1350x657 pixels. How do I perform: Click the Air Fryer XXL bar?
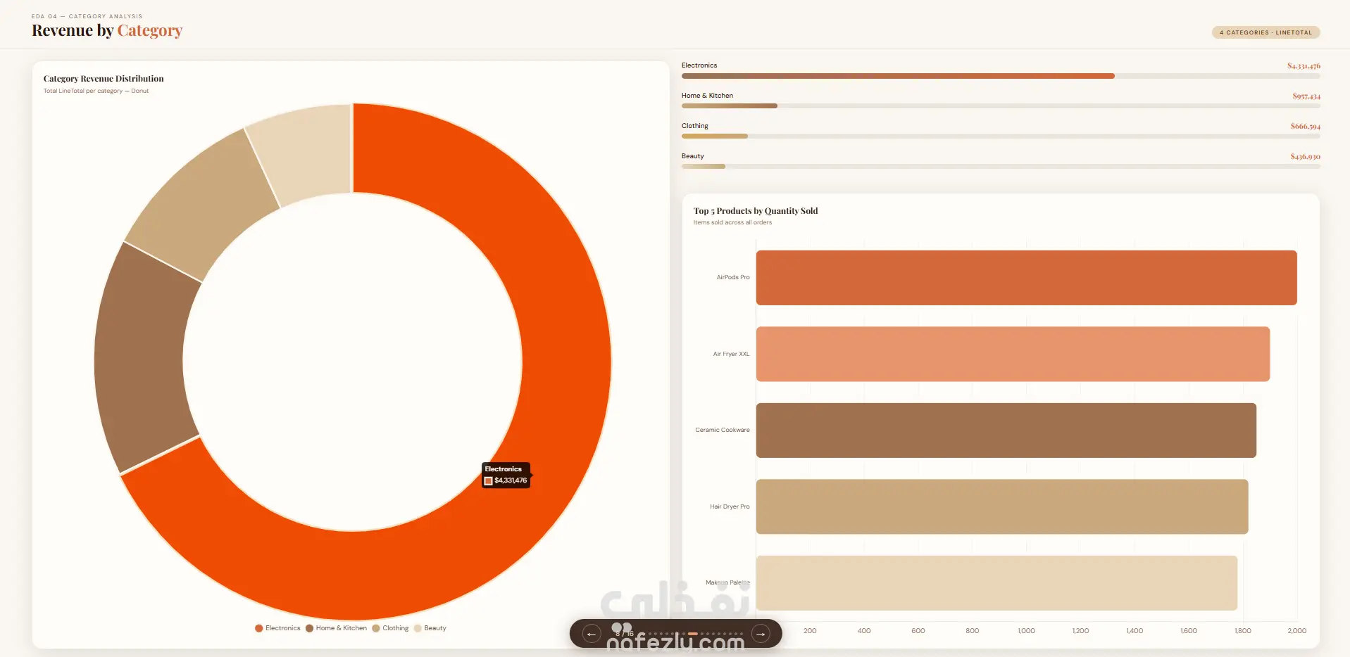(1013, 354)
